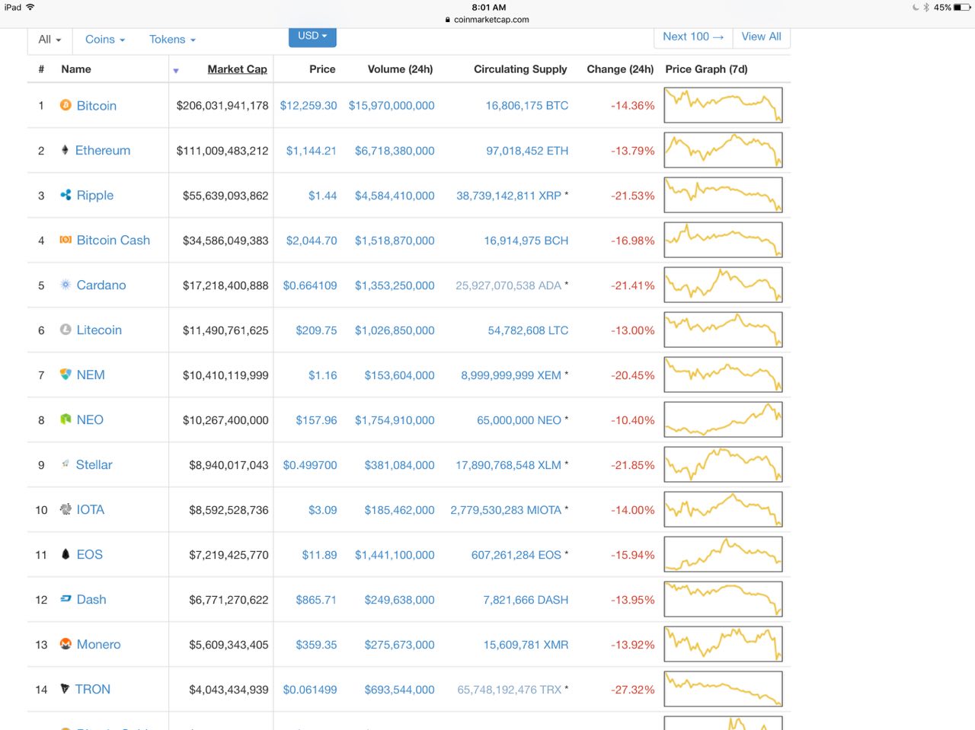Screen dimensions: 975x730
Task: Click the Ethereum diamond logo icon
Action: click(x=65, y=150)
